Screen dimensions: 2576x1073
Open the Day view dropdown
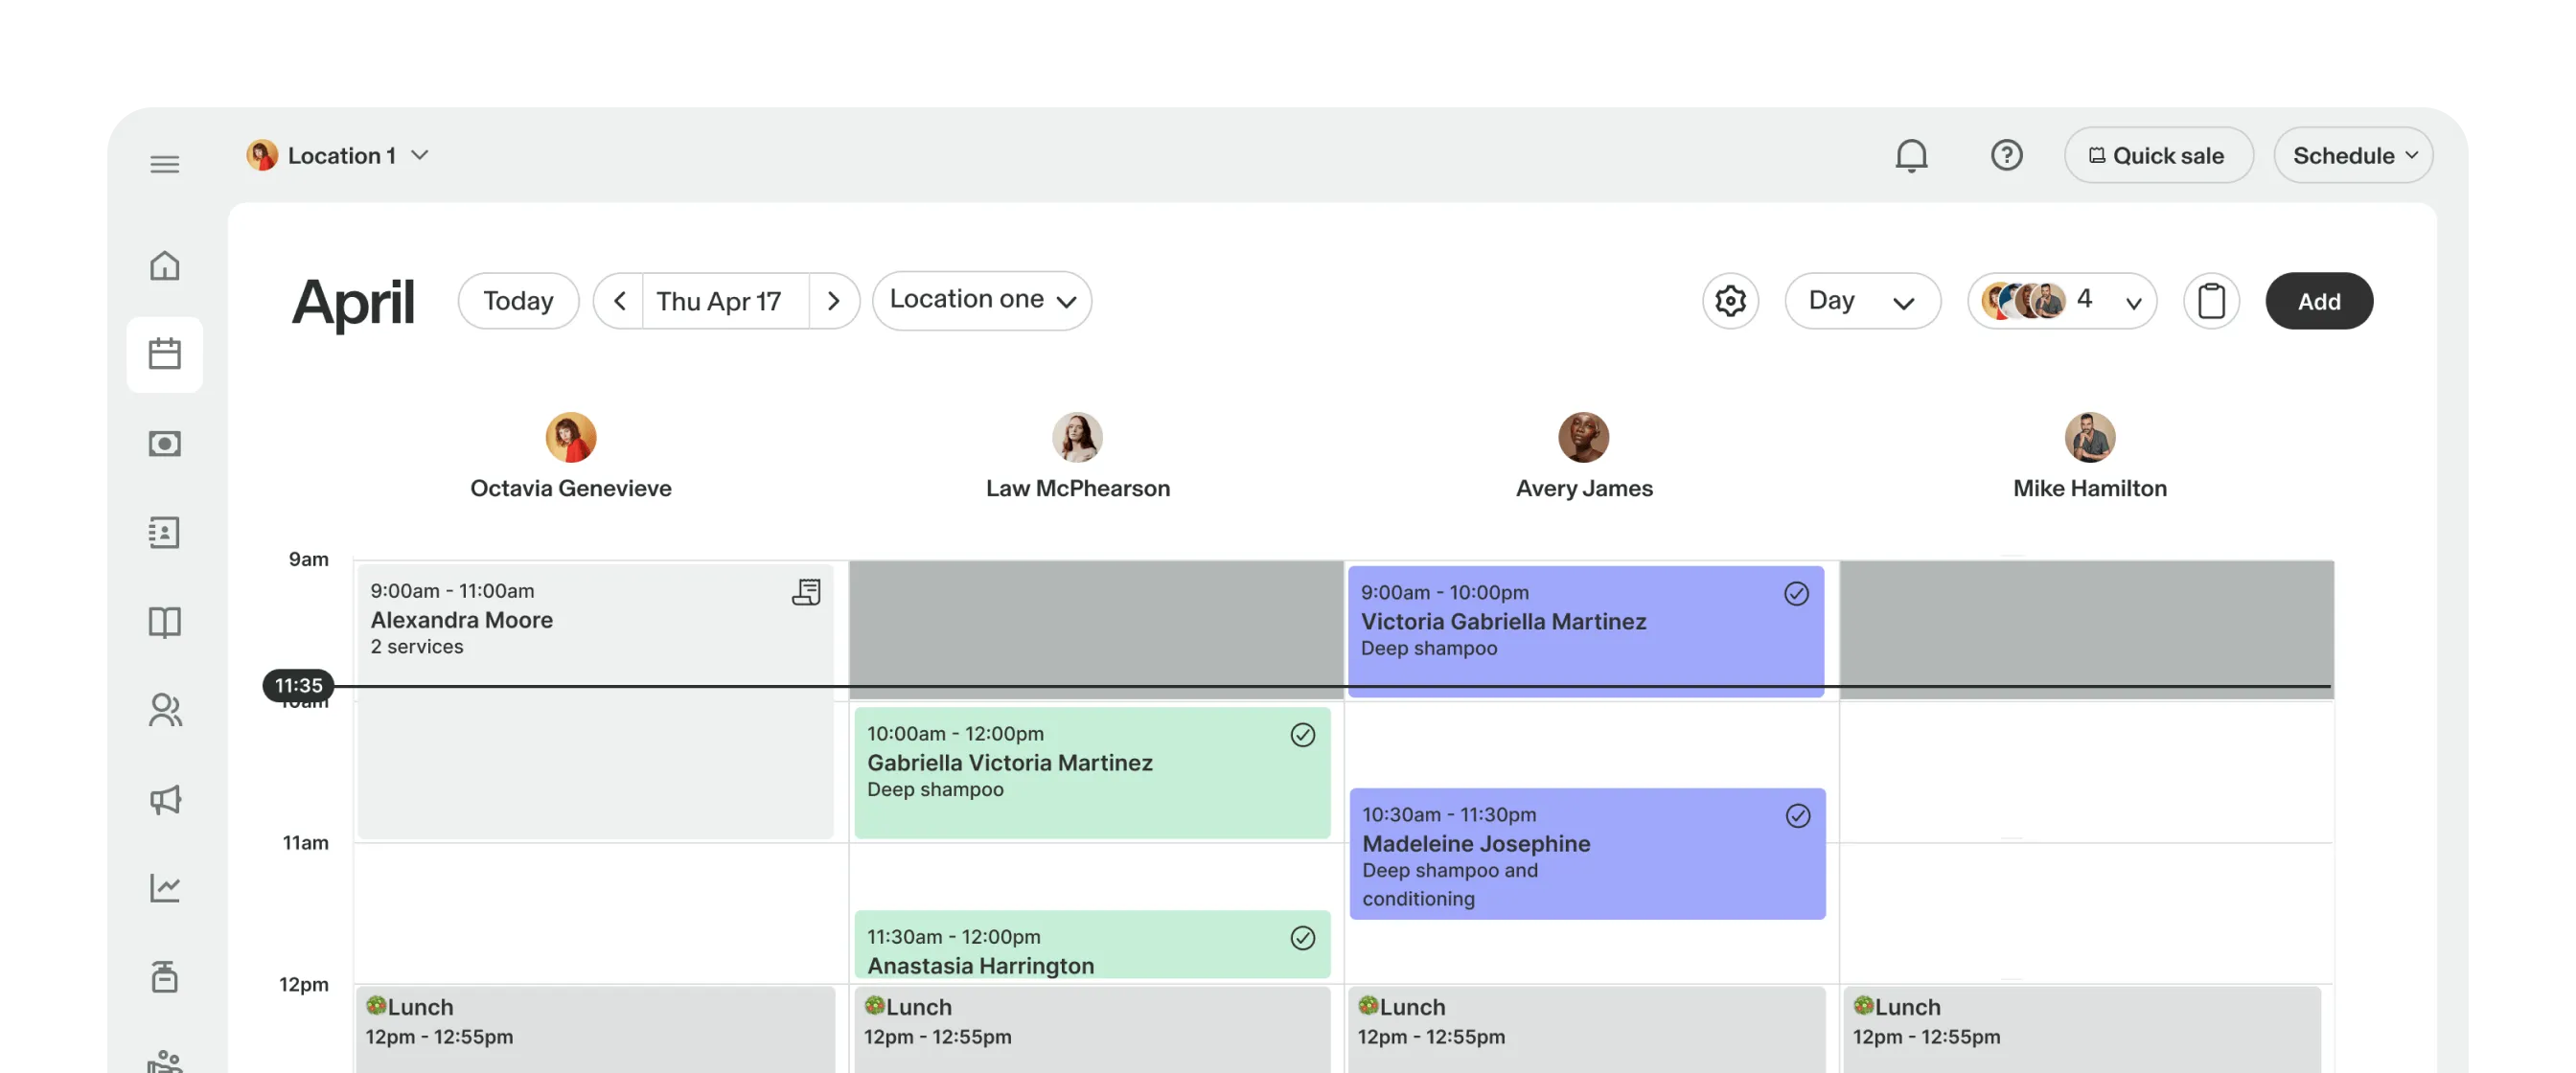[x=1863, y=300]
